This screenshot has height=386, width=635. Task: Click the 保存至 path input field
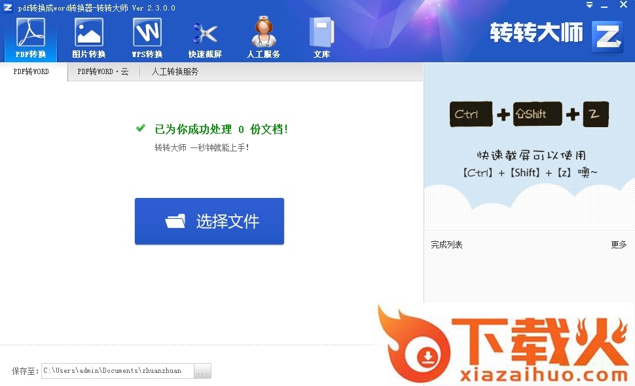pyautogui.click(x=118, y=371)
